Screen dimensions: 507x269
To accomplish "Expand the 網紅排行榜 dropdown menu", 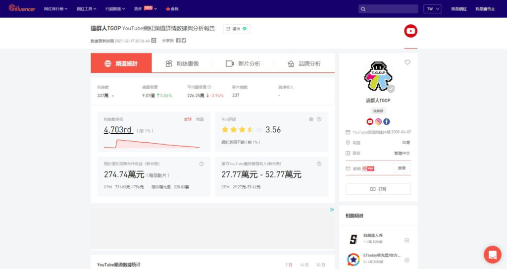I will click(x=56, y=9).
